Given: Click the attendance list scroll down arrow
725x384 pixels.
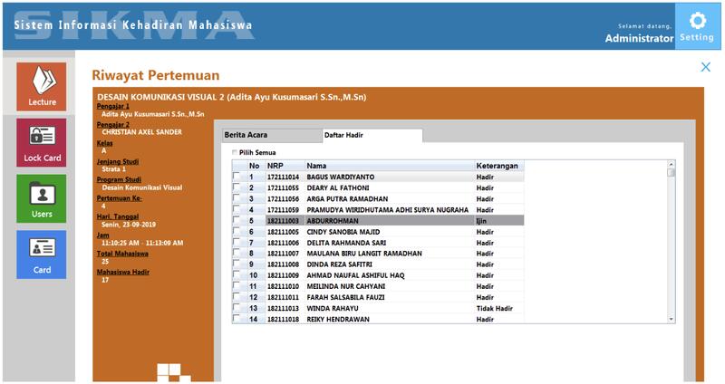Looking at the screenshot, I should tap(671, 320).
